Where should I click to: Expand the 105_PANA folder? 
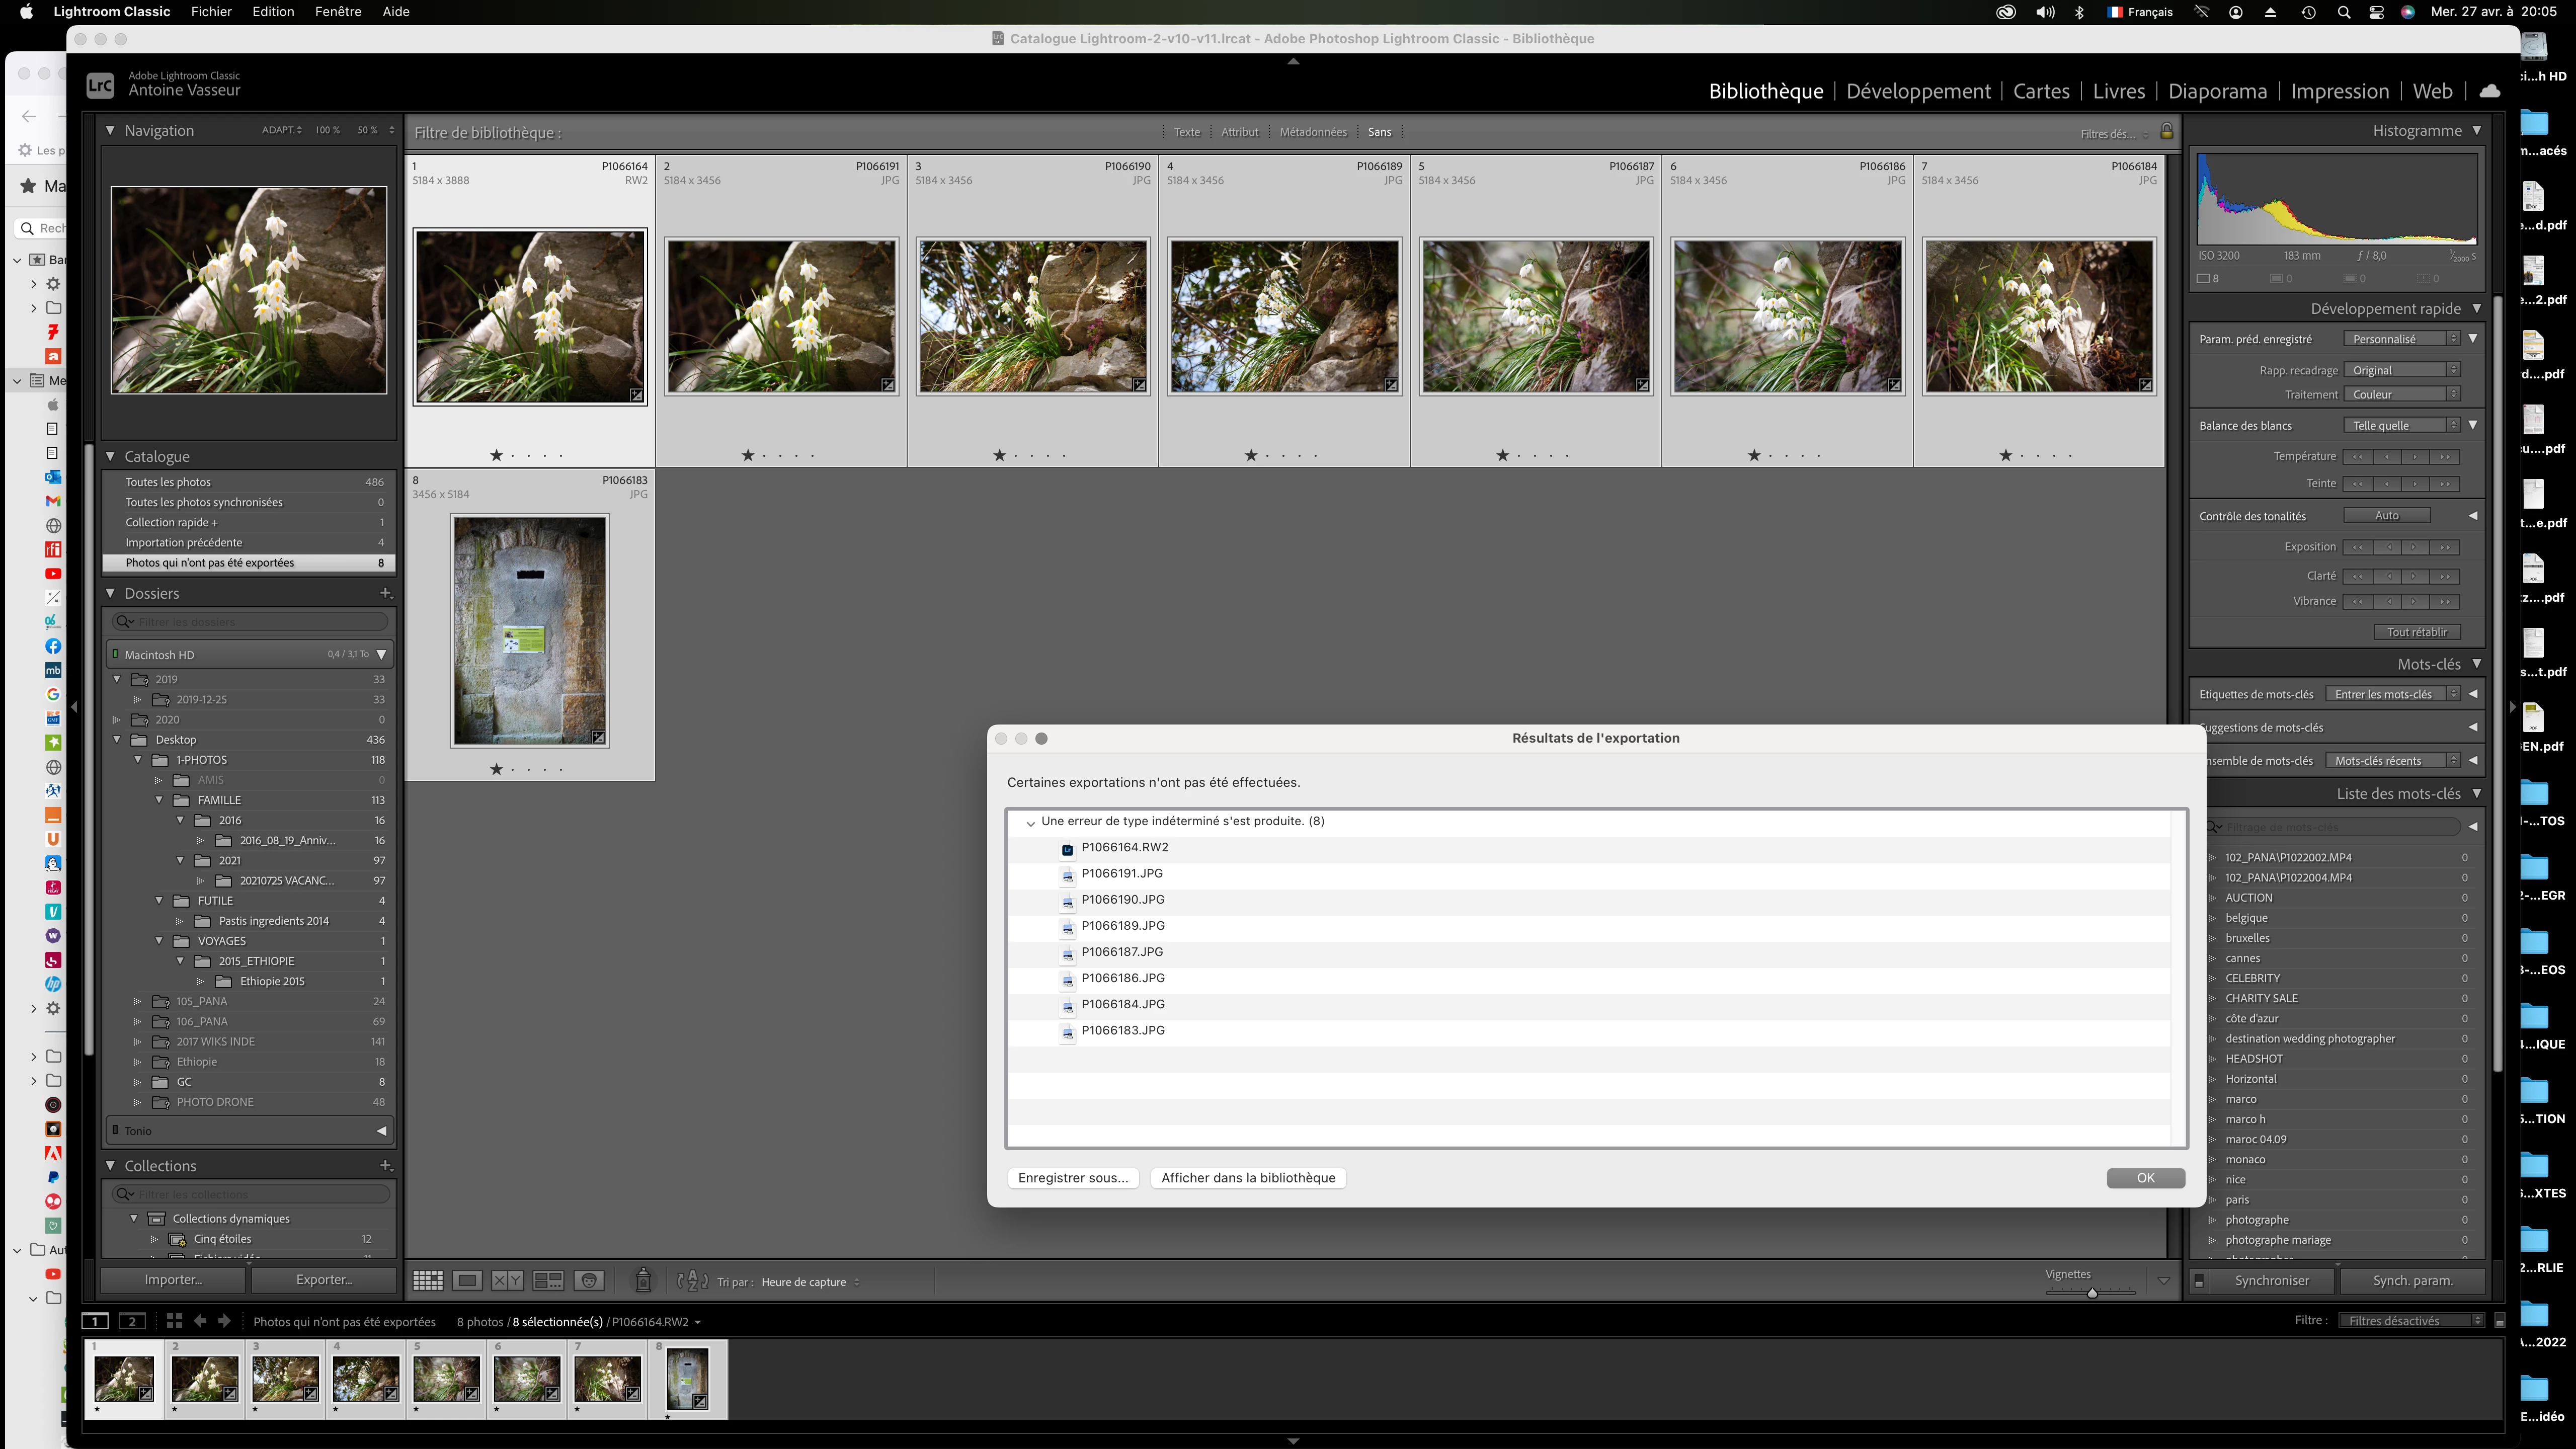[x=138, y=1001]
